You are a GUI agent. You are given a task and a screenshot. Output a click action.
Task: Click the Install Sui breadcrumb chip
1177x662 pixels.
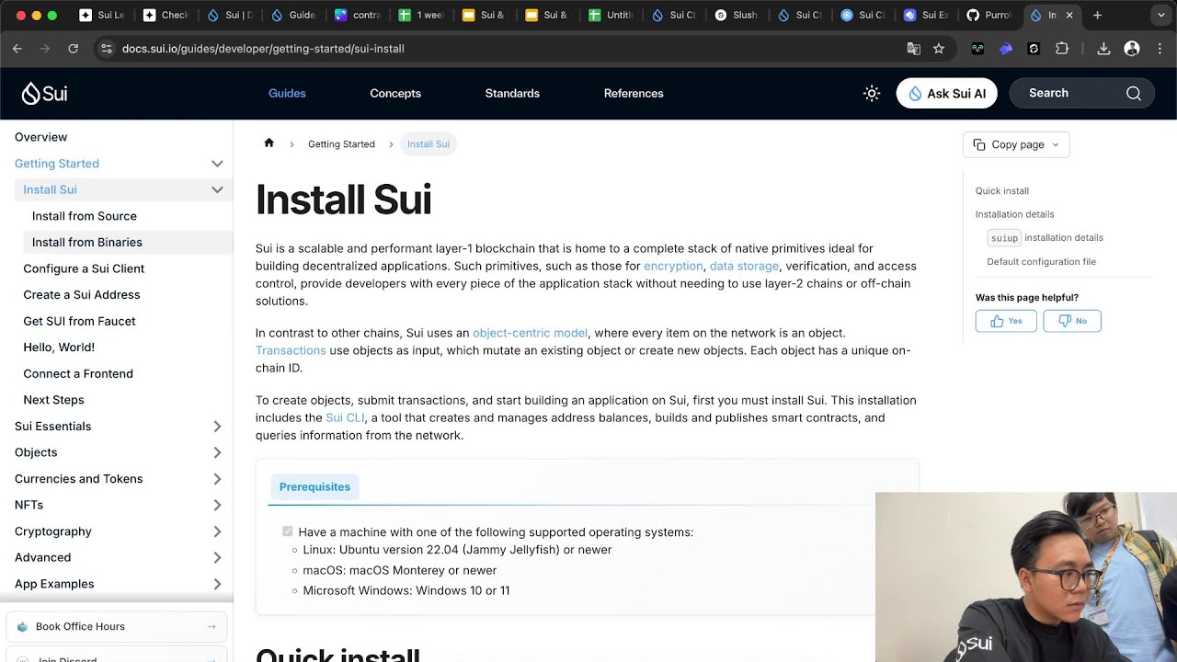(429, 144)
